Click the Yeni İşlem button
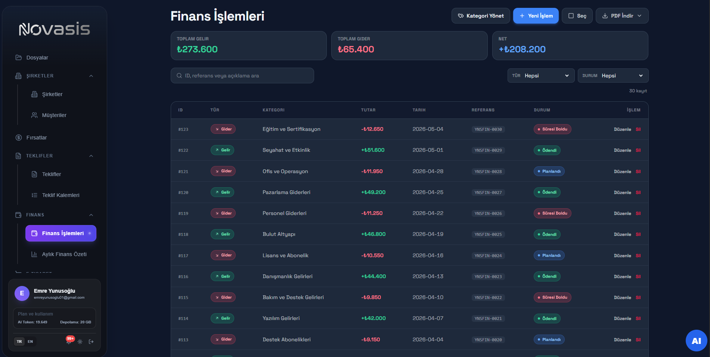Viewport: 710px width, 357px height. coord(536,16)
